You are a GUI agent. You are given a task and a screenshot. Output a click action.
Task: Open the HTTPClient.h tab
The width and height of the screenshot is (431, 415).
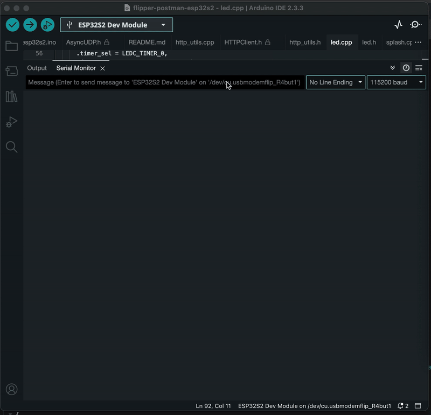pyautogui.click(x=243, y=43)
